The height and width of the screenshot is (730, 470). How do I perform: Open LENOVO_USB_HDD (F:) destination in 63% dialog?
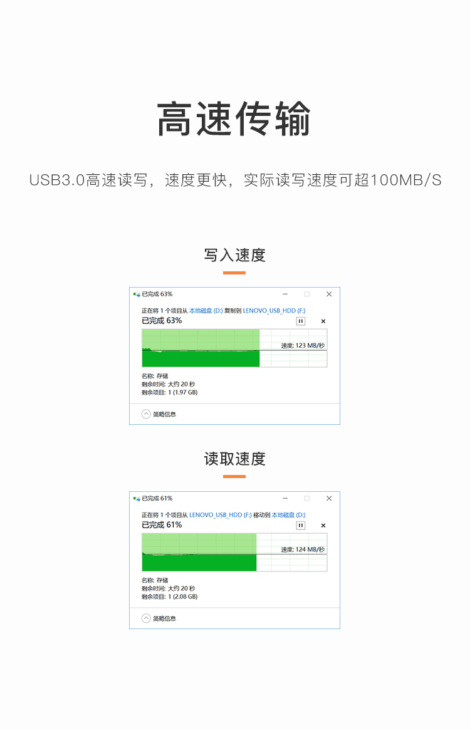point(274,310)
